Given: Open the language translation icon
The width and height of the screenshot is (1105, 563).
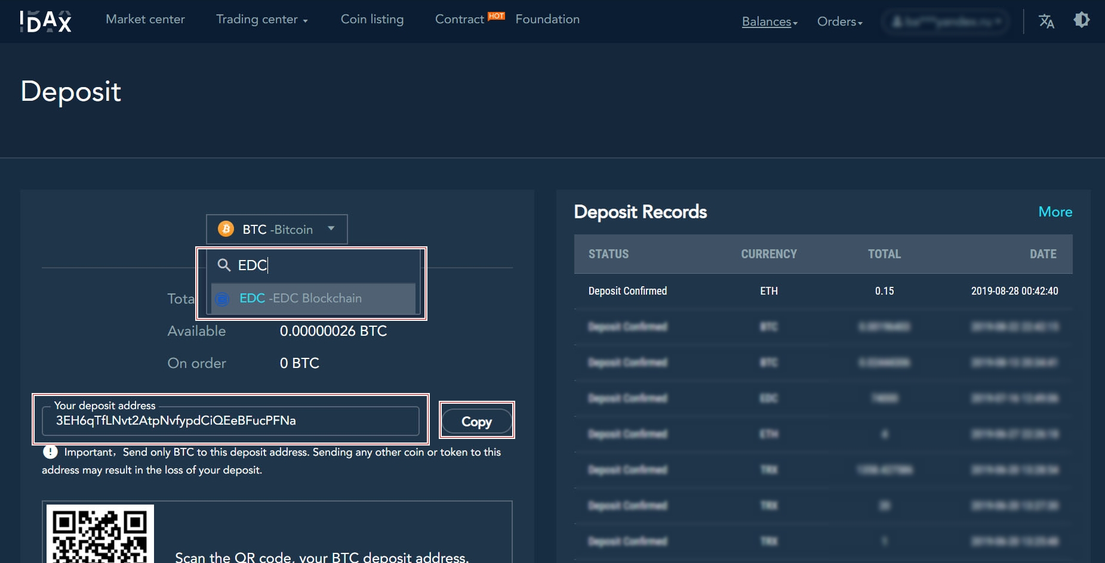Looking at the screenshot, I should pos(1046,21).
